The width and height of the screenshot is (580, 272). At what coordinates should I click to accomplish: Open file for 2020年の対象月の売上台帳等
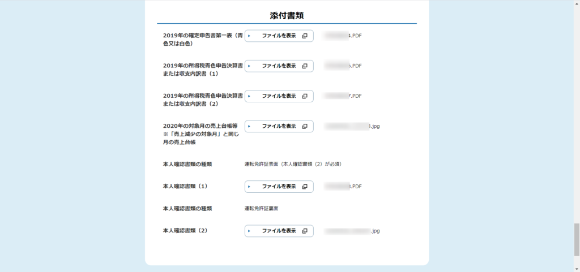(x=279, y=126)
